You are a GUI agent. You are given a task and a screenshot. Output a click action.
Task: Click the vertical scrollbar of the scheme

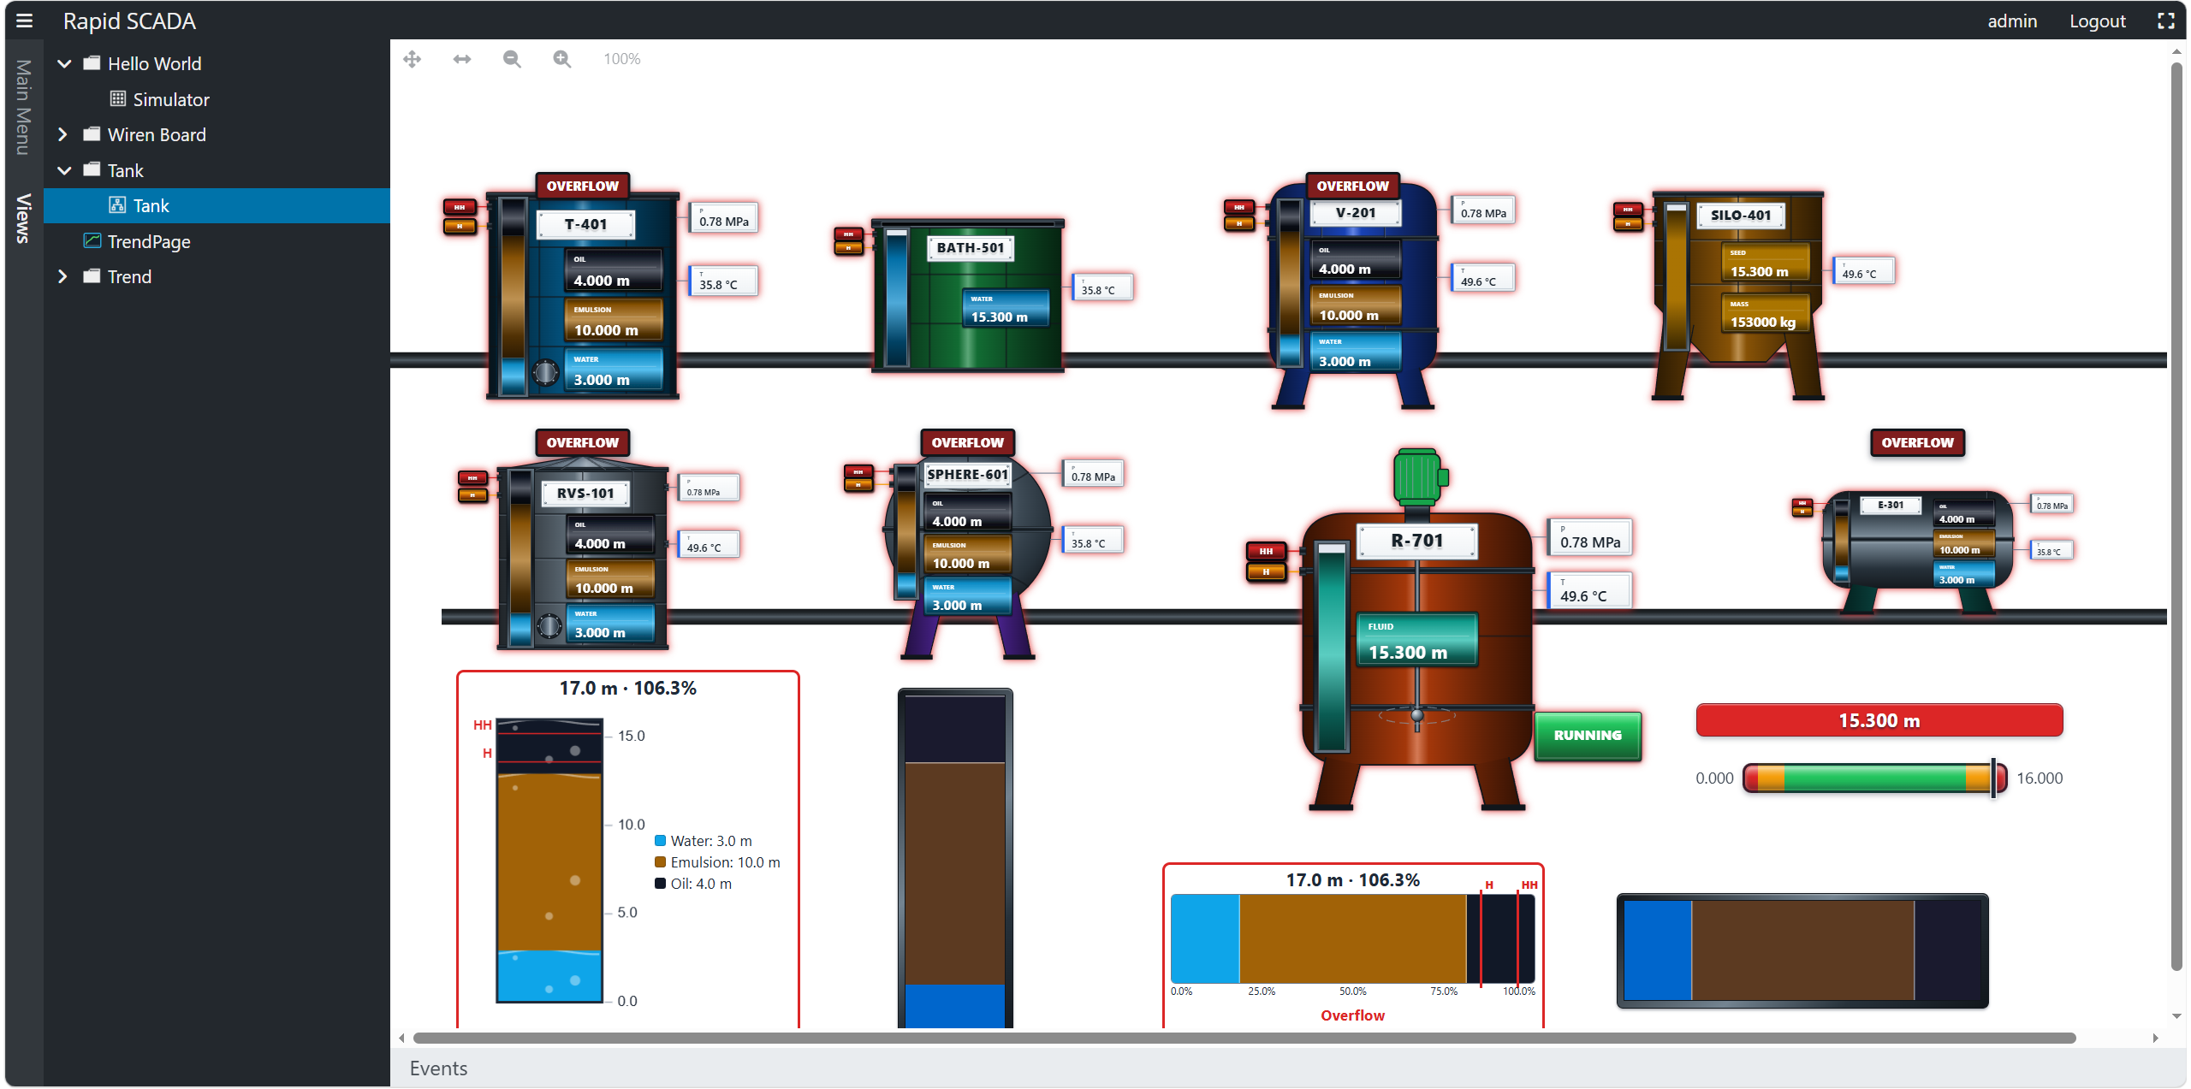coord(2176,515)
